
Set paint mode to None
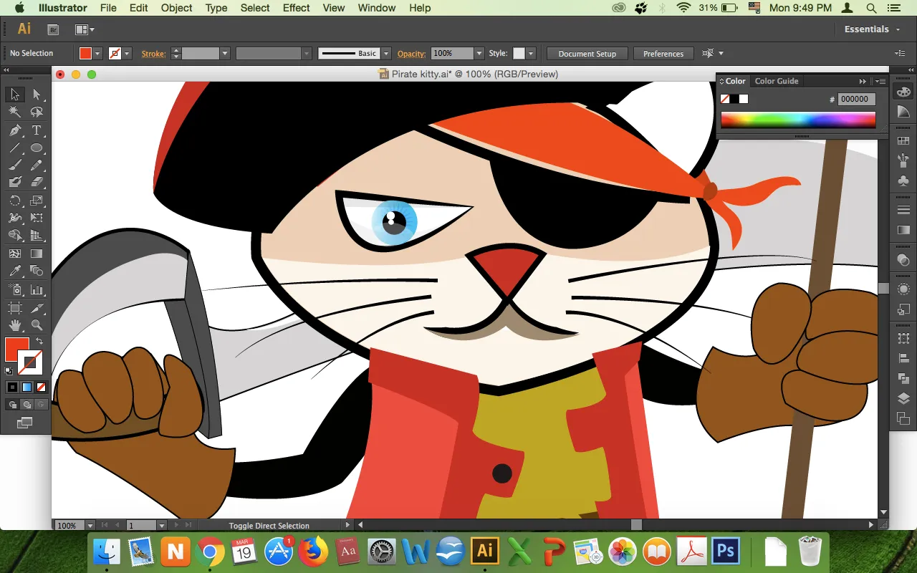[x=42, y=387]
